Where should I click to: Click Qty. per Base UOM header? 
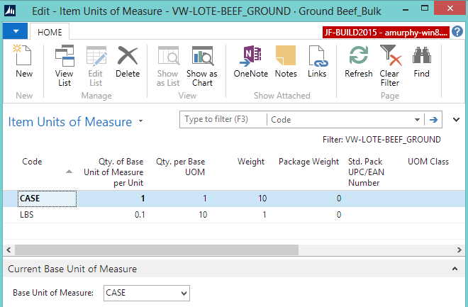pyautogui.click(x=181, y=167)
